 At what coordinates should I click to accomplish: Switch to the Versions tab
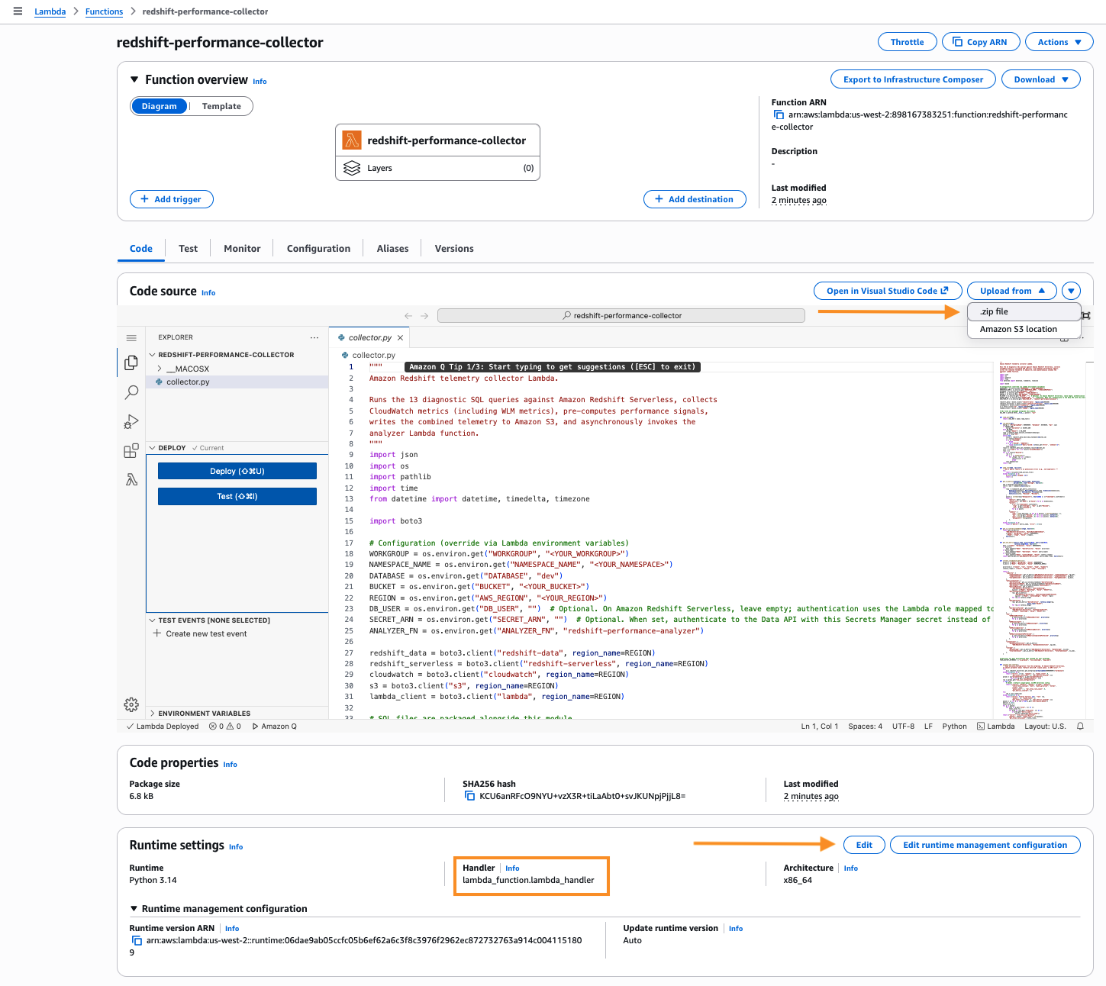[x=454, y=249]
